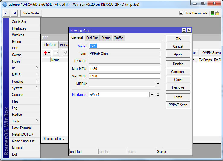Click the undo arrow icon
This screenshot has width=223, height=161.
pyautogui.click(x=6, y=13)
